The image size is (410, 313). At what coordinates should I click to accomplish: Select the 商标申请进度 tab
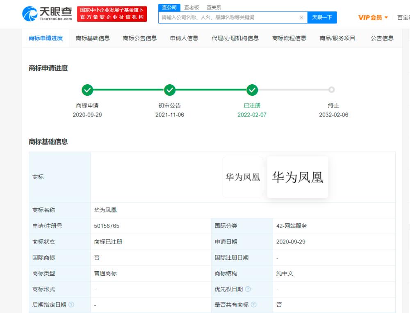(46, 38)
